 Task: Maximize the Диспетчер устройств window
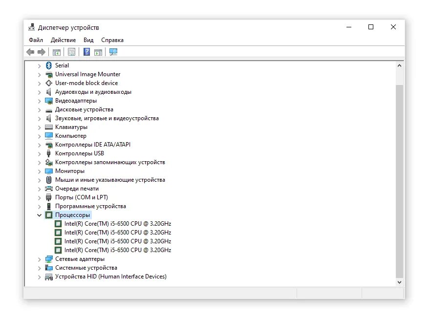[x=371, y=27]
